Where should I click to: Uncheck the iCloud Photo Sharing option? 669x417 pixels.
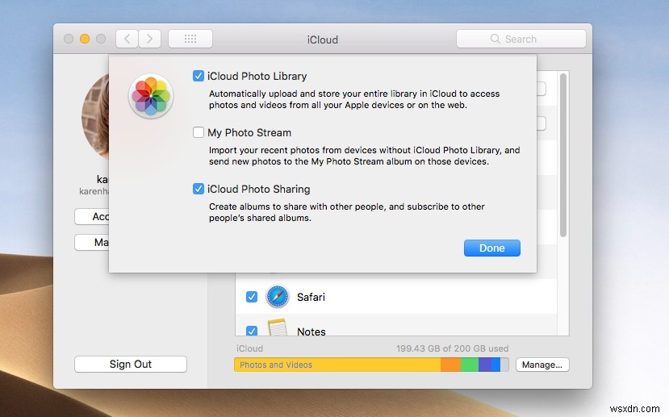199,190
